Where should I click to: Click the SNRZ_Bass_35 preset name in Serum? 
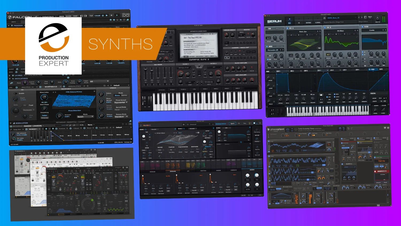333,18
